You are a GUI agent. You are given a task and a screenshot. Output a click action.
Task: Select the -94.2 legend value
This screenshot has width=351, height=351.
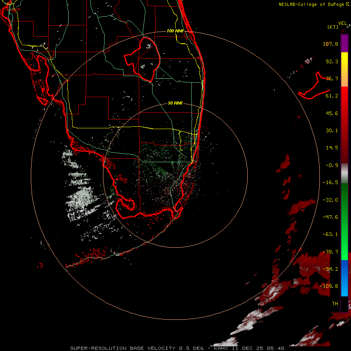[x=330, y=269]
